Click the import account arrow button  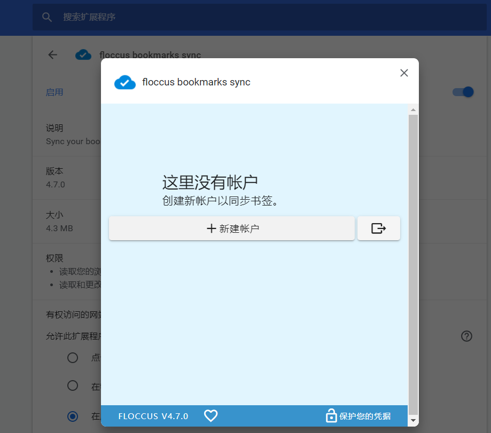tap(379, 229)
